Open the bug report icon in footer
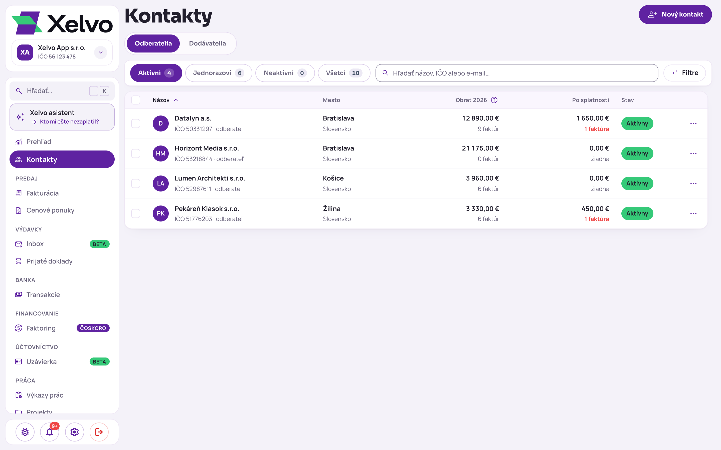Image resolution: width=721 pixels, height=450 pixels. [25, 432]
